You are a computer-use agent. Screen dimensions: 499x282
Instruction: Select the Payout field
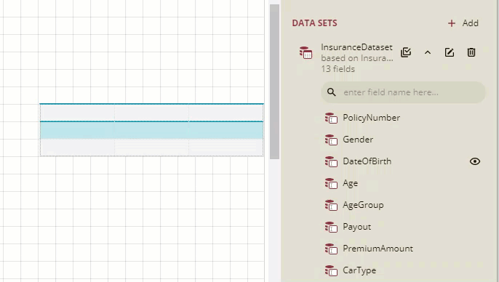356,227
